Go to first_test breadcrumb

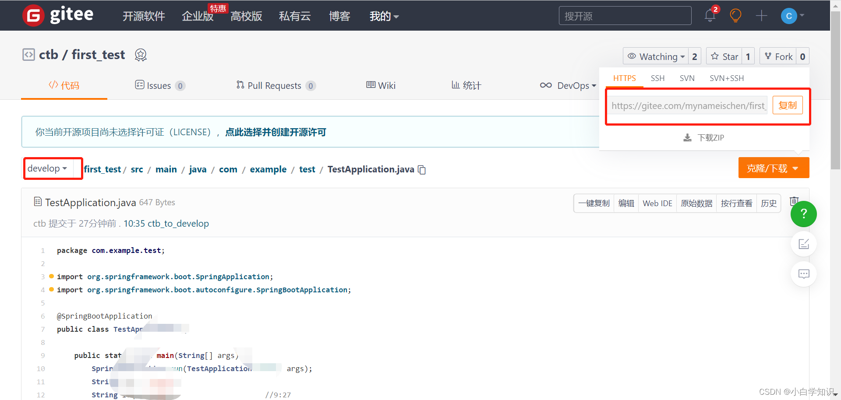point(102,169)
